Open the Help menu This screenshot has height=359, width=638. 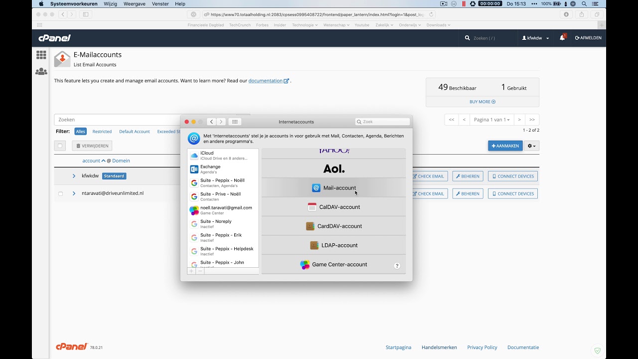tap(180, 3)
